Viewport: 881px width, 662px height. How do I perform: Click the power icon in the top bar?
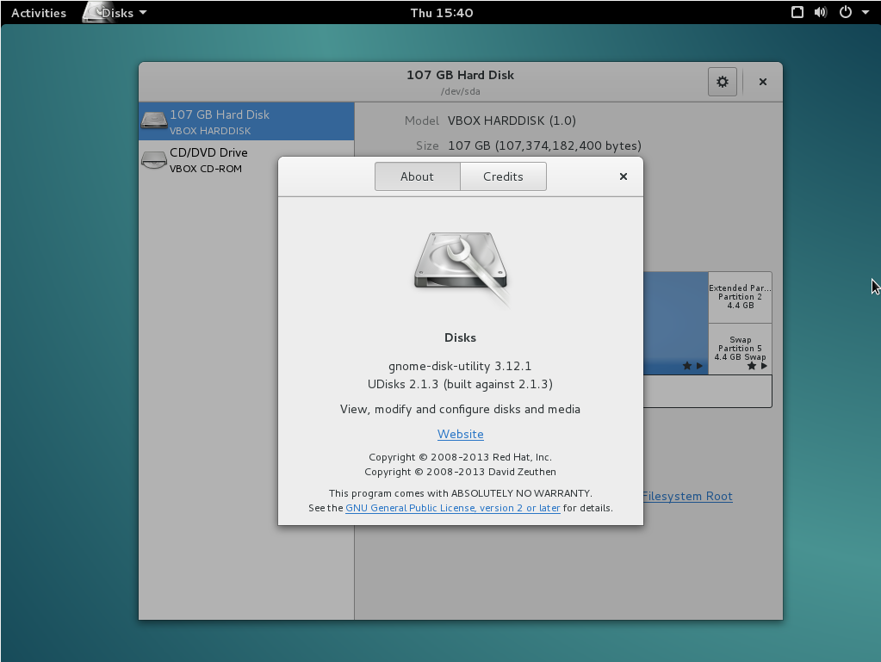point(845,12)
